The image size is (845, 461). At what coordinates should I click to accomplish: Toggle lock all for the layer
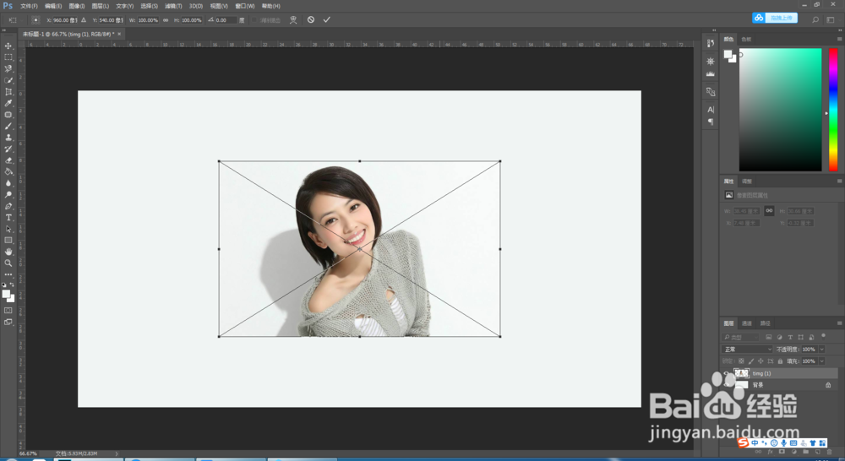(780, 361)
